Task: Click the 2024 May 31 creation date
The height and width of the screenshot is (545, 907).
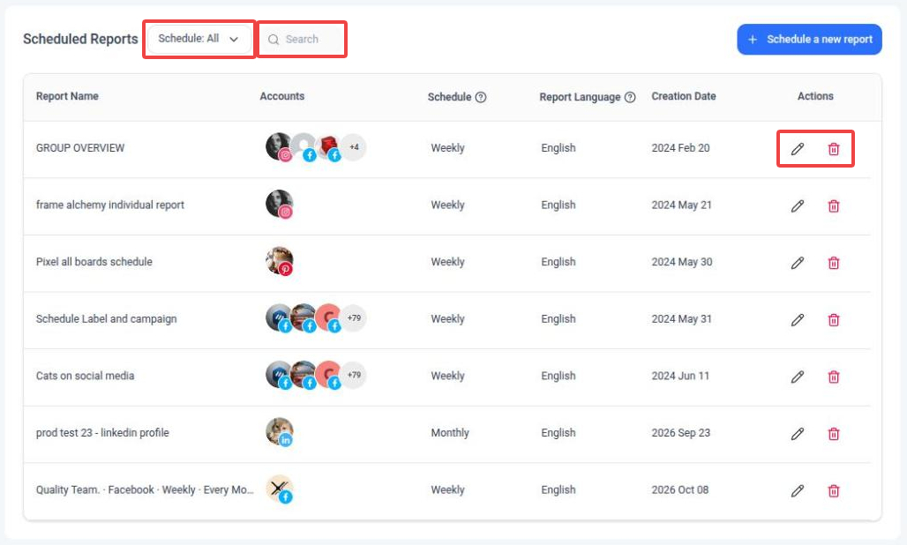Action: (681, 319)
